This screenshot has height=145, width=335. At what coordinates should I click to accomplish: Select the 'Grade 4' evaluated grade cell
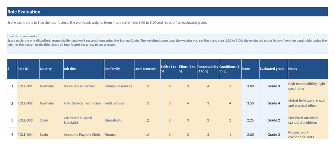coord(274,103)
